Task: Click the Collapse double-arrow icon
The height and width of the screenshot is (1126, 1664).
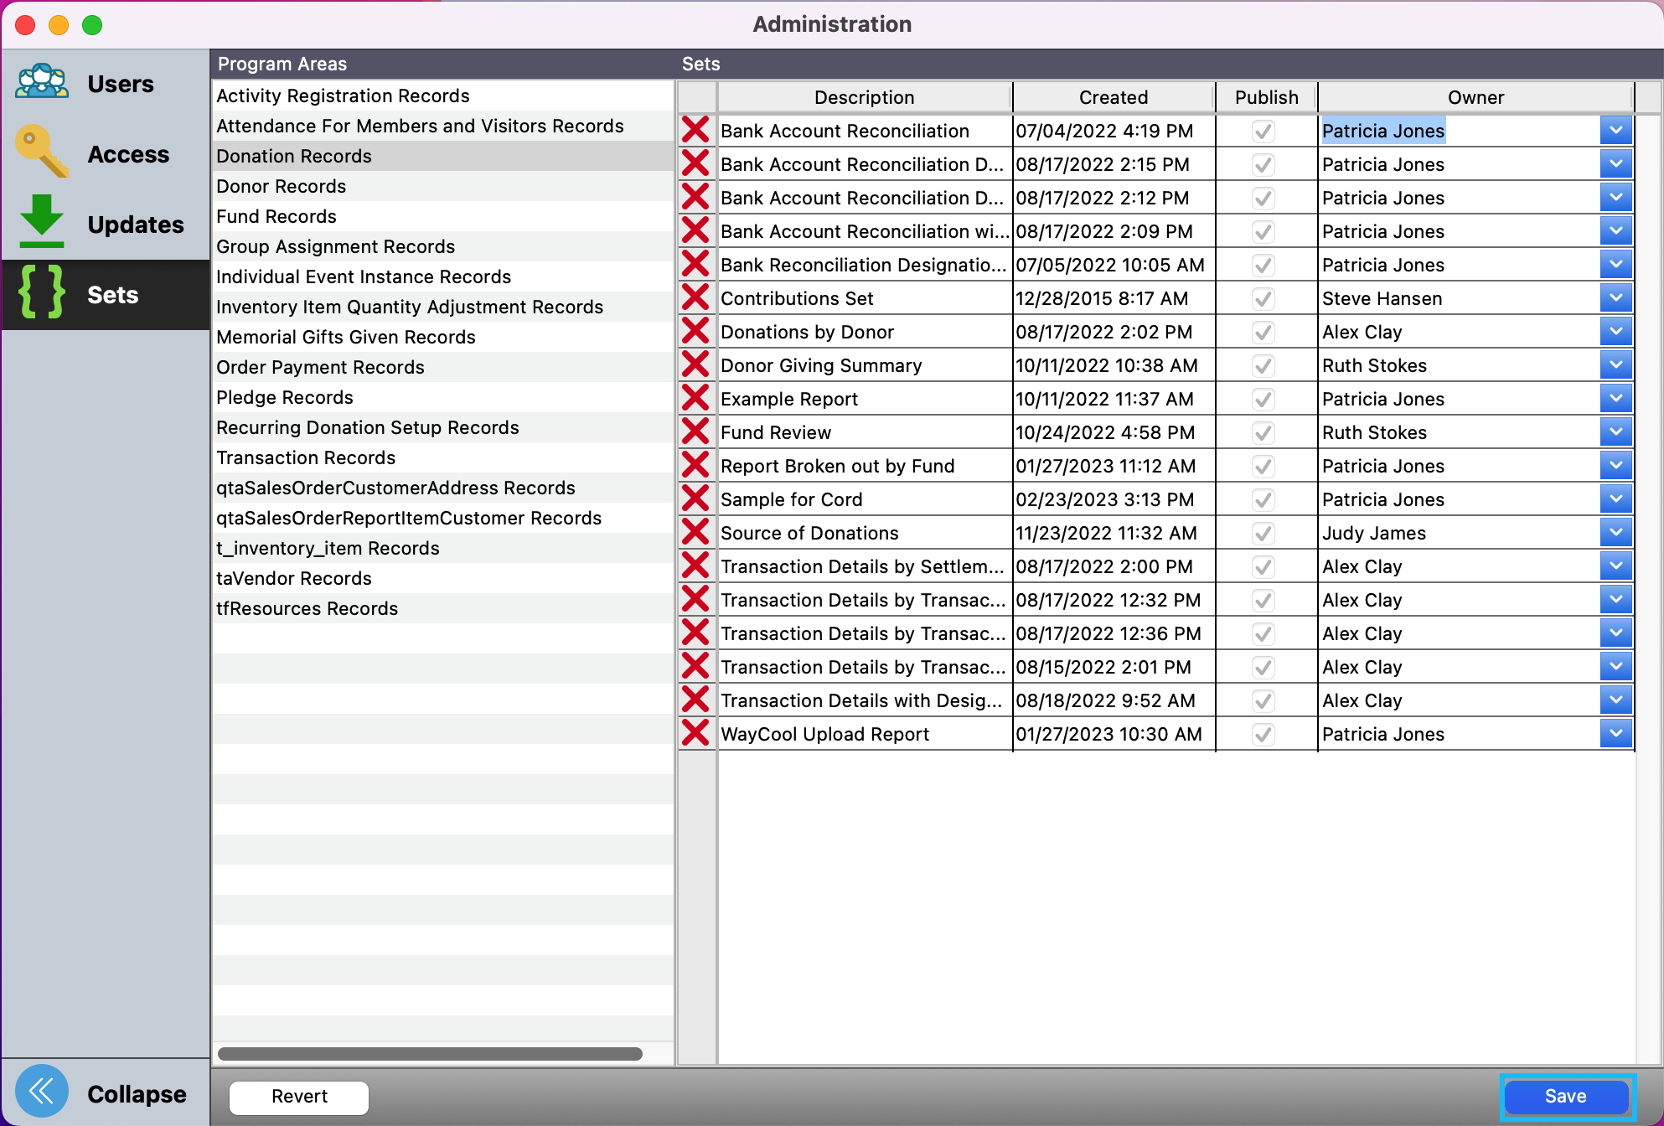Action: click(x=42, y=1092)
